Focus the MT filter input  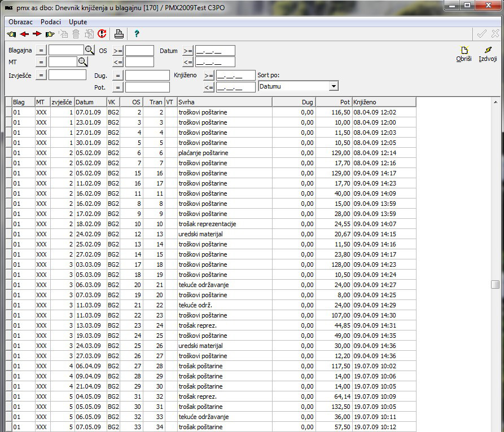63,61
